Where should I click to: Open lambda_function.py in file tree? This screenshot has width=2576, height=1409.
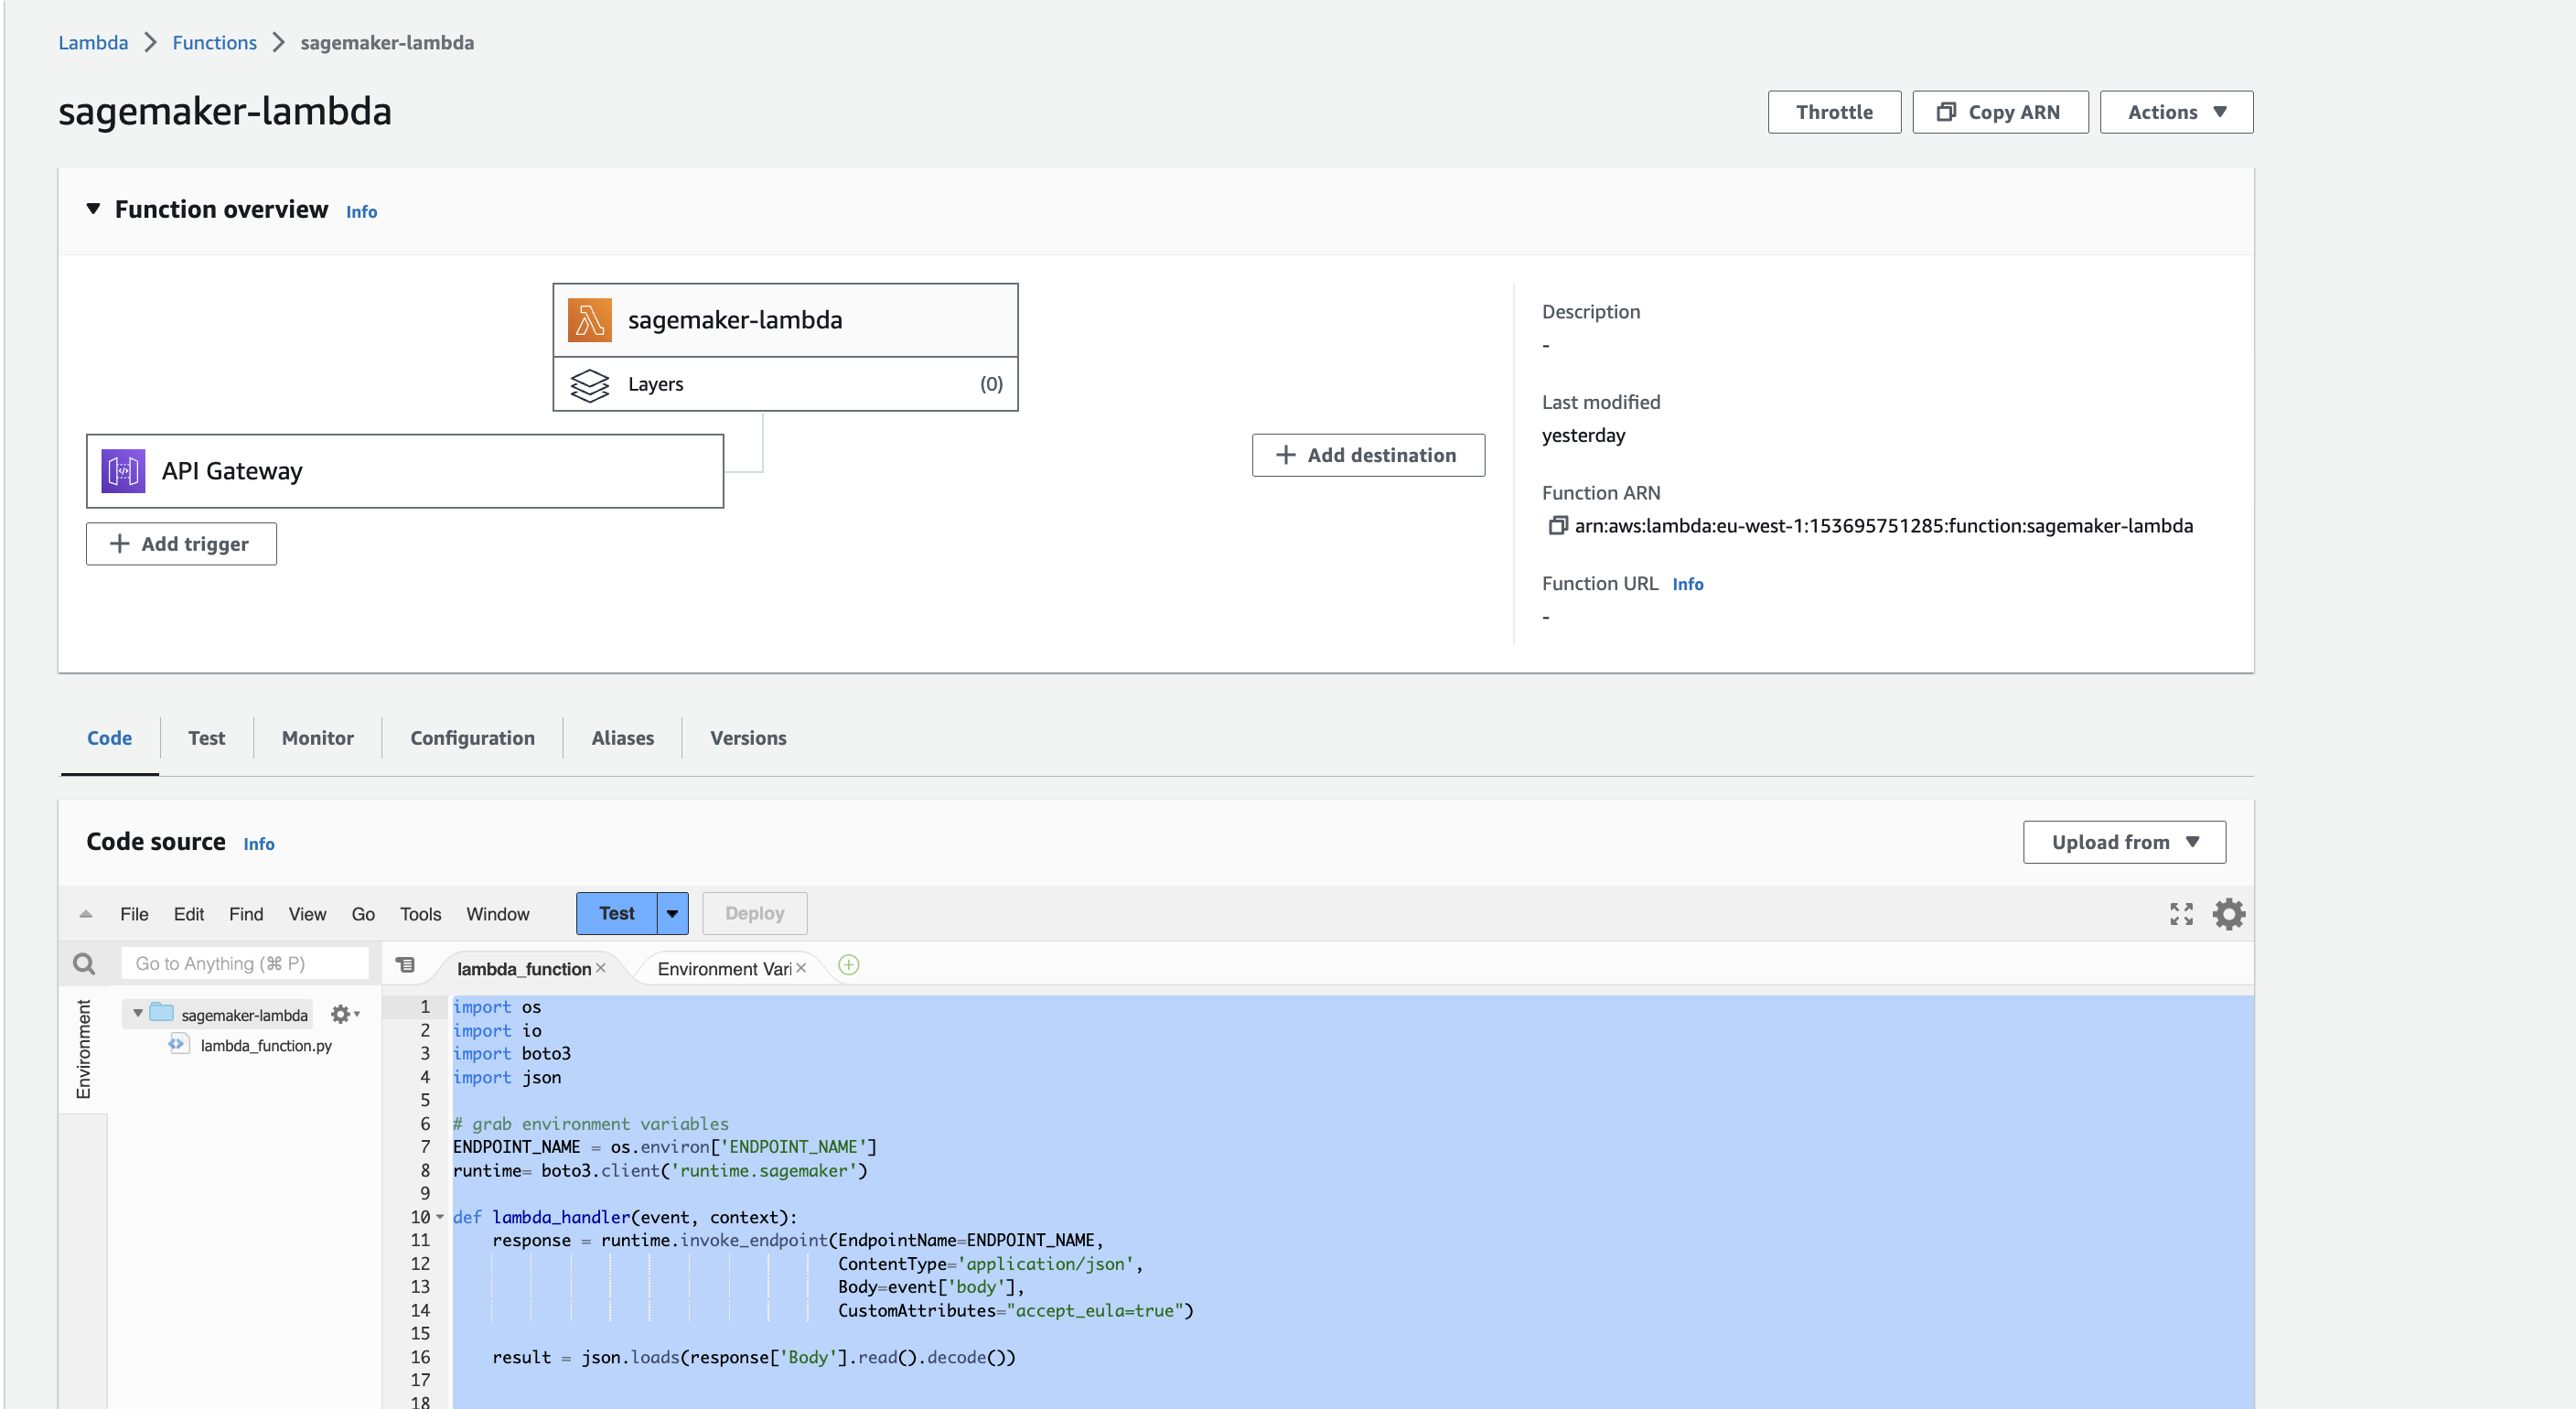click(x=266, y=1045)
